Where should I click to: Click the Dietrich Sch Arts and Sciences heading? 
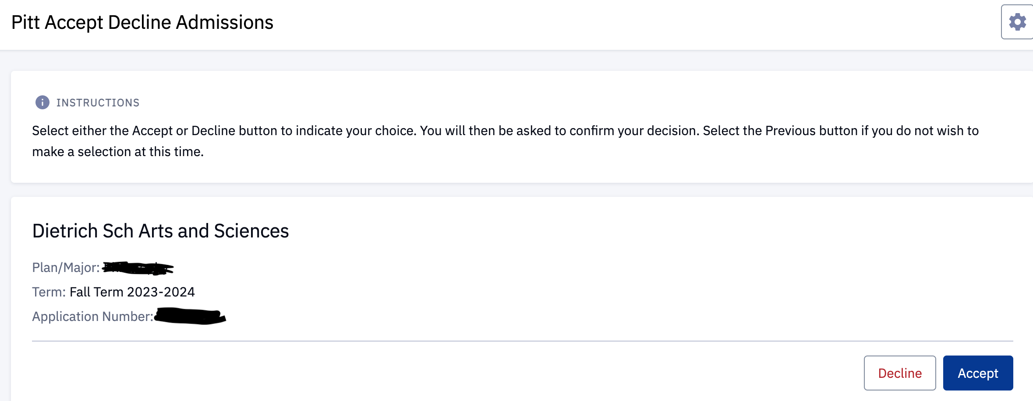coord(160,231)
